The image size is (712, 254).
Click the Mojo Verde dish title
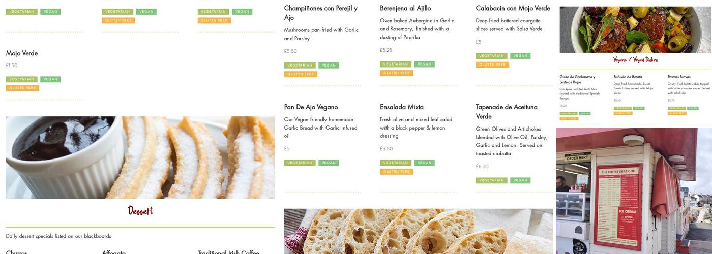coord(22,53)
